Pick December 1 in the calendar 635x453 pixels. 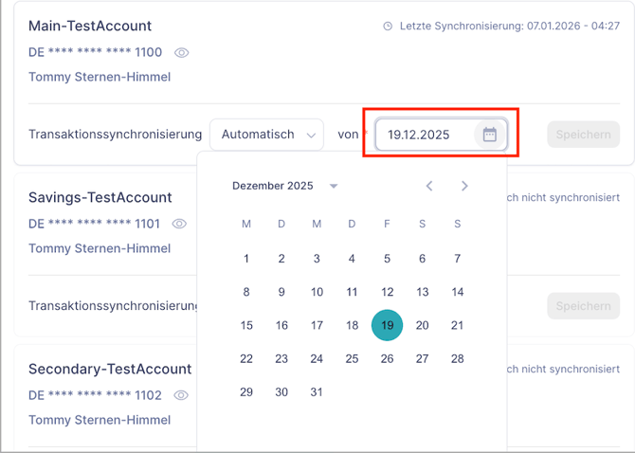click(x=246, y=259)
